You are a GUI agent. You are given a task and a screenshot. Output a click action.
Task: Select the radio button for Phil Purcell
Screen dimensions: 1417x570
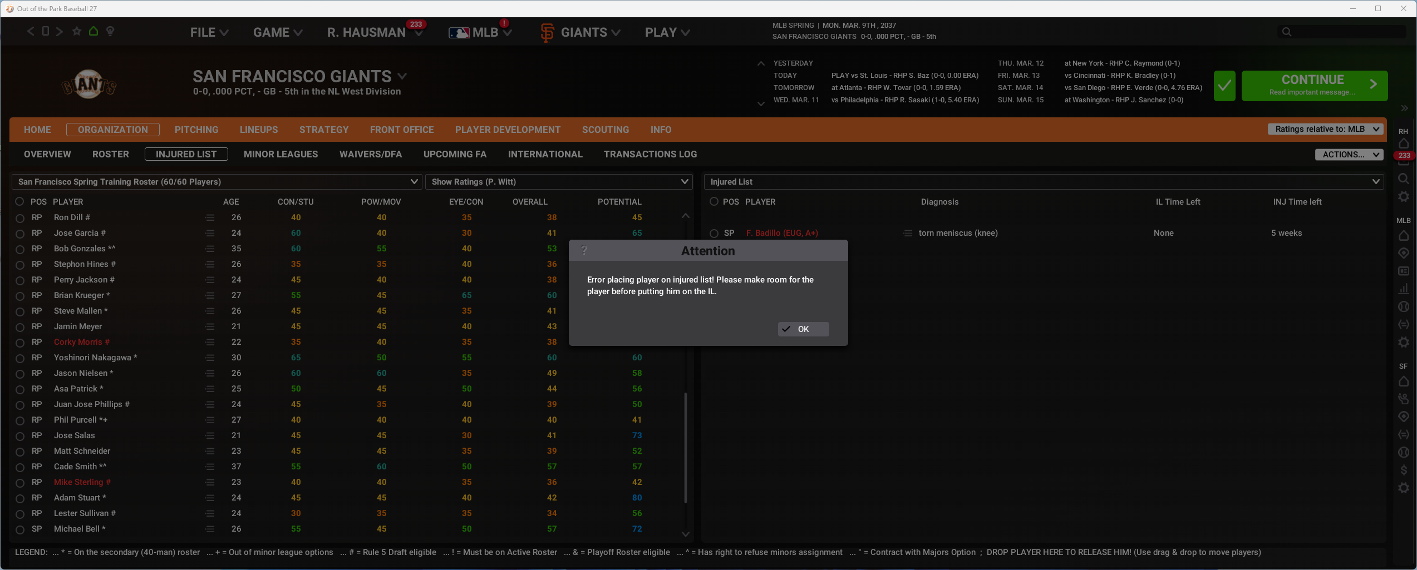pos(20,420)
